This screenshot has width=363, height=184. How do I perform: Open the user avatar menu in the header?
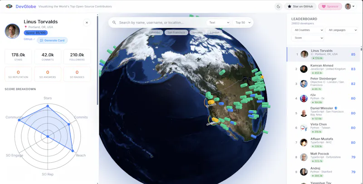point(350,6)
